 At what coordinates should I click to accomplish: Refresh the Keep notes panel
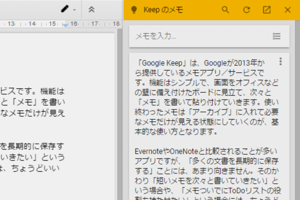[x=246, y=10]
